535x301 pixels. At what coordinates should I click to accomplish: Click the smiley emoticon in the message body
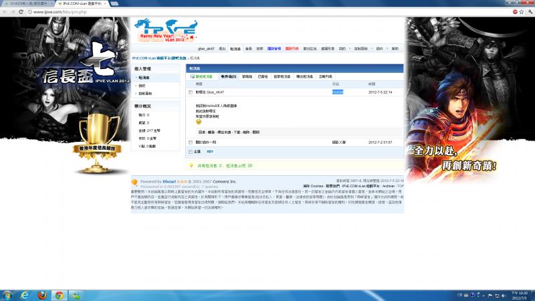[199, 122]
